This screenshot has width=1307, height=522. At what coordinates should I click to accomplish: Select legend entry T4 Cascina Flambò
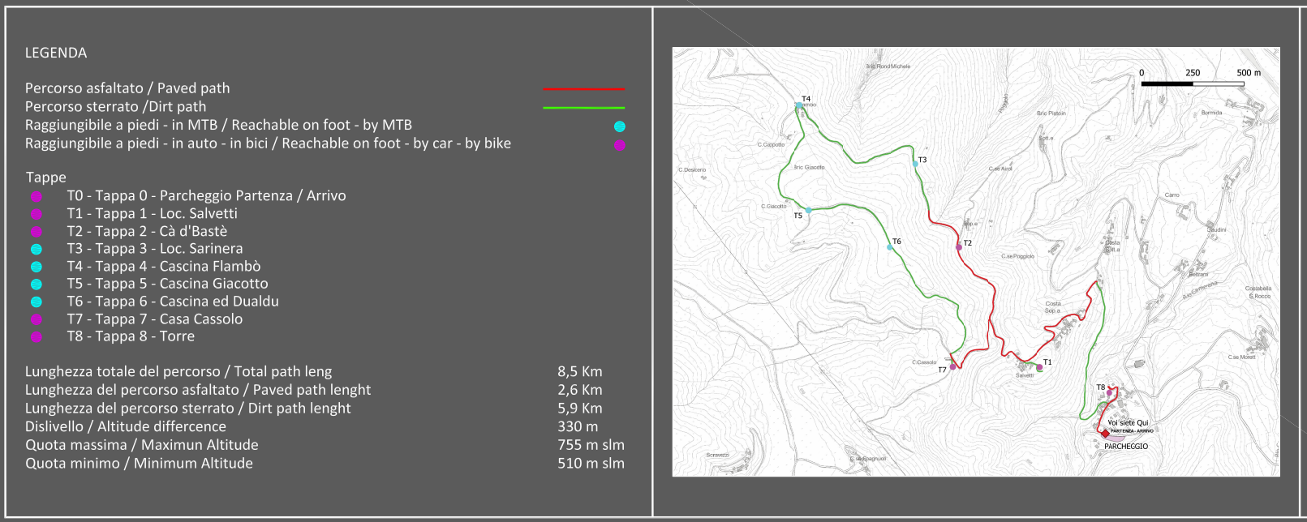pos(164,266)
